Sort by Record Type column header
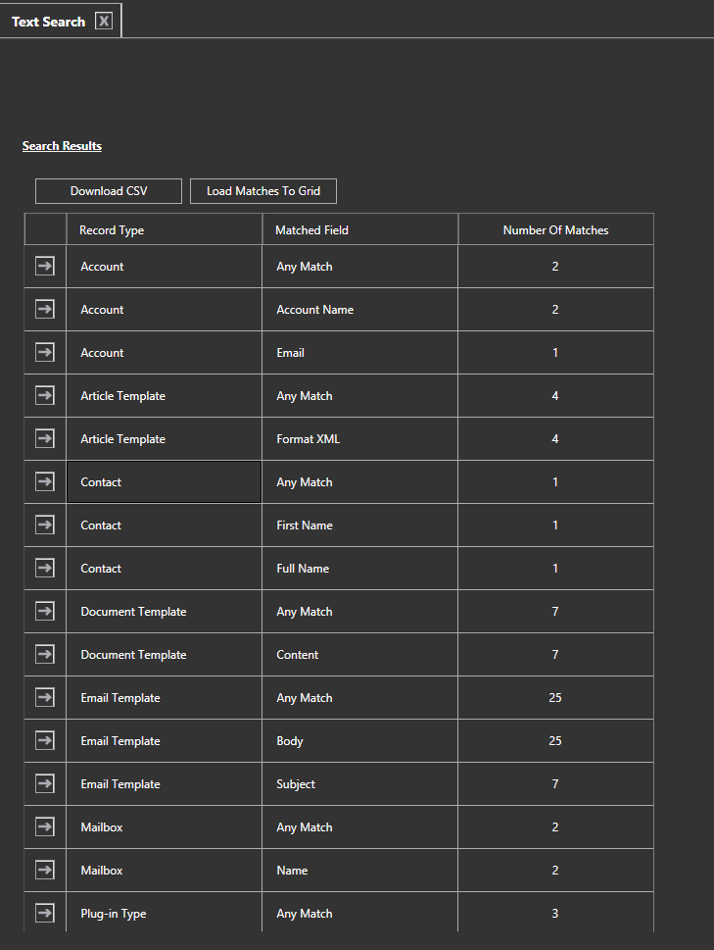Viewport: 714px width, 950px height. click(x=112, y=230)
